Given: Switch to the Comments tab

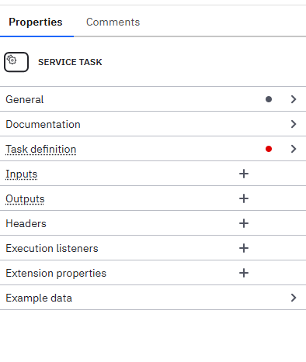Looking at the screenshot, I should tap(113, 22).
